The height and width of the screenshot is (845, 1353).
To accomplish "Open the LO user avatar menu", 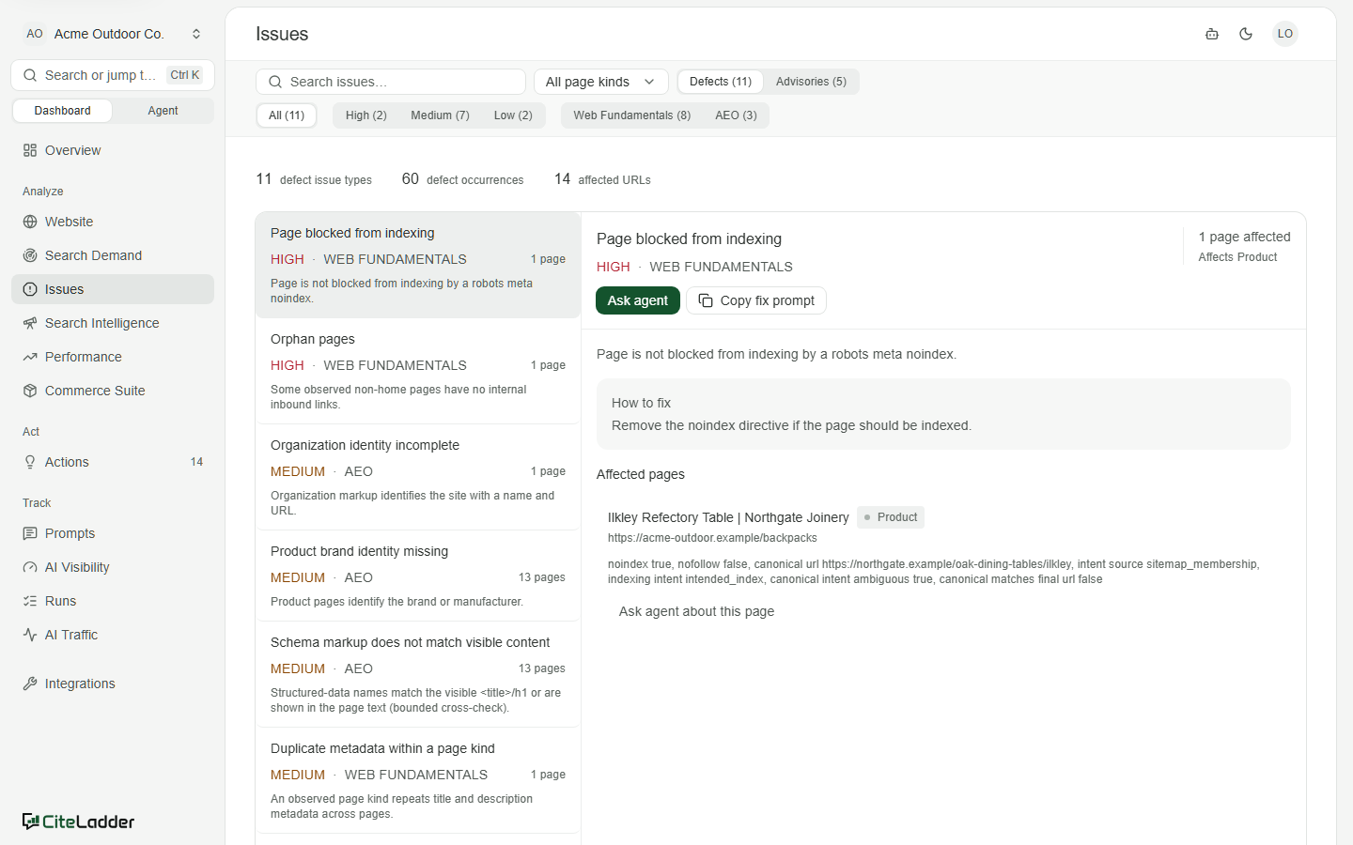I will tap(1285, 34).
